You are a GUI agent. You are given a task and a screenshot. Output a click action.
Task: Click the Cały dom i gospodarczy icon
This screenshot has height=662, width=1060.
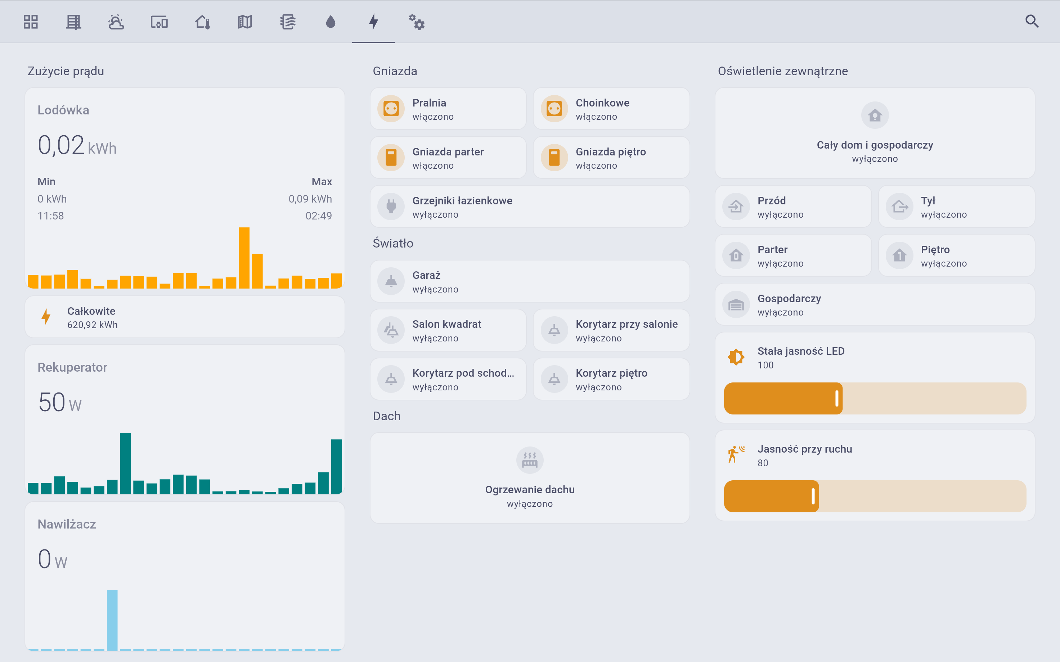pos(875,115)
